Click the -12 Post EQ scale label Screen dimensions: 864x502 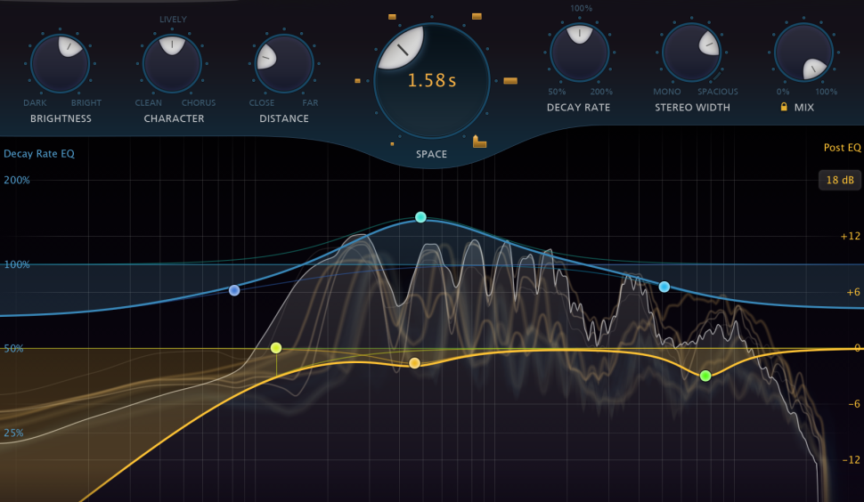[852, 459]
